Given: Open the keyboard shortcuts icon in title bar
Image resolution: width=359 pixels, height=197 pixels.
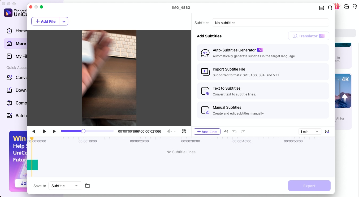Looking at the screenshot, I should tap(322, 8).
